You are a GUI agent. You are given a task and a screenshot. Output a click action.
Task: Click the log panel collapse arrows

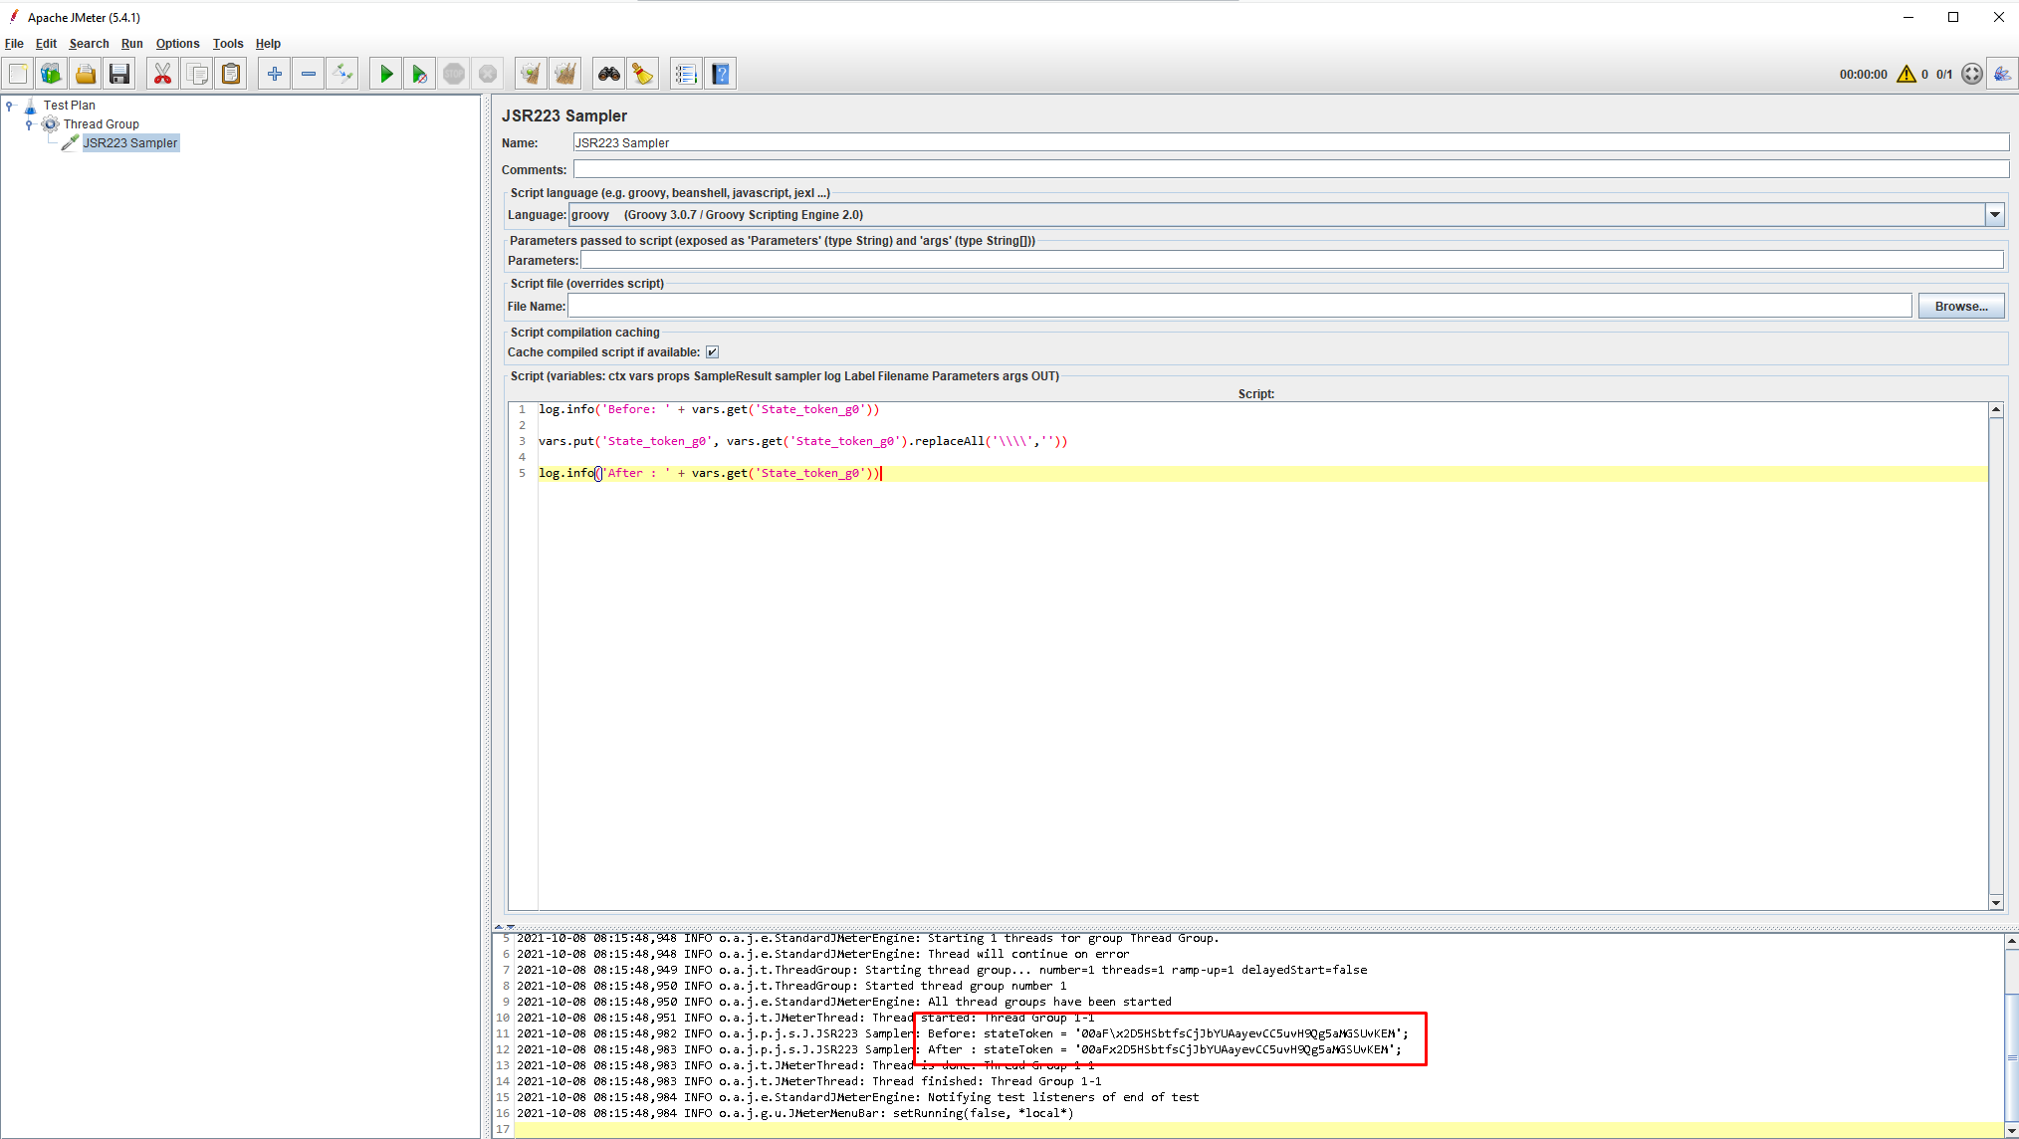(x=505, y=927)
